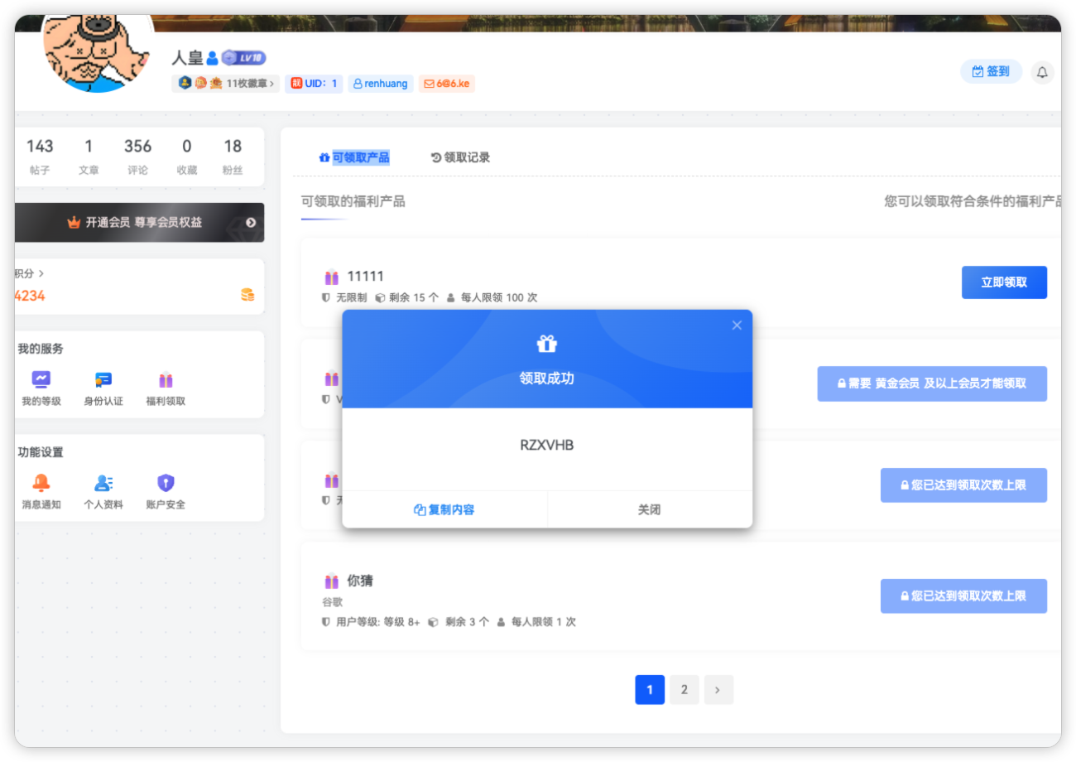Open 福利领取 gift icon in services
Viewport: 1076px width, 762px height.
click(x=166, y=380)
